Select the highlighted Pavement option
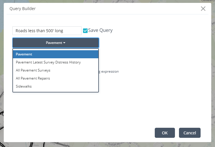 click(x=56, y=54)
